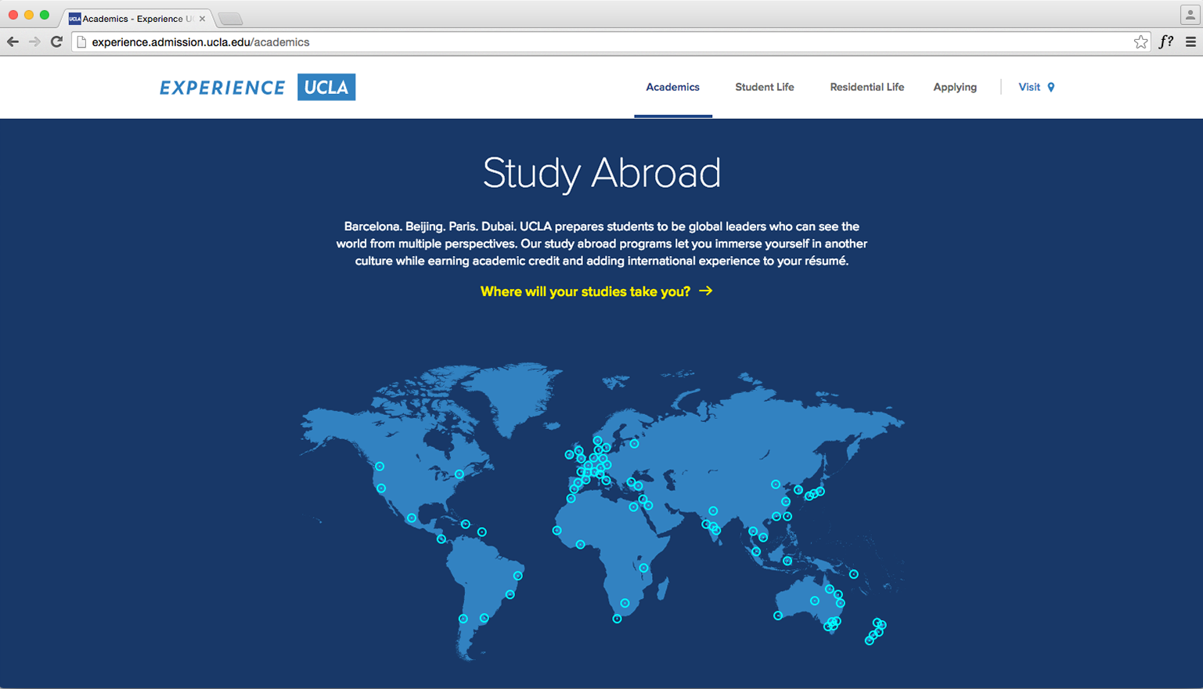Click the Experience UCLA logo
1203x689 pixels.
pos(258,87)
